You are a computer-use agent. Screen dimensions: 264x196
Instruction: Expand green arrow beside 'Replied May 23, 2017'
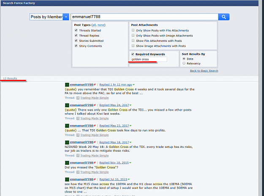131,126
